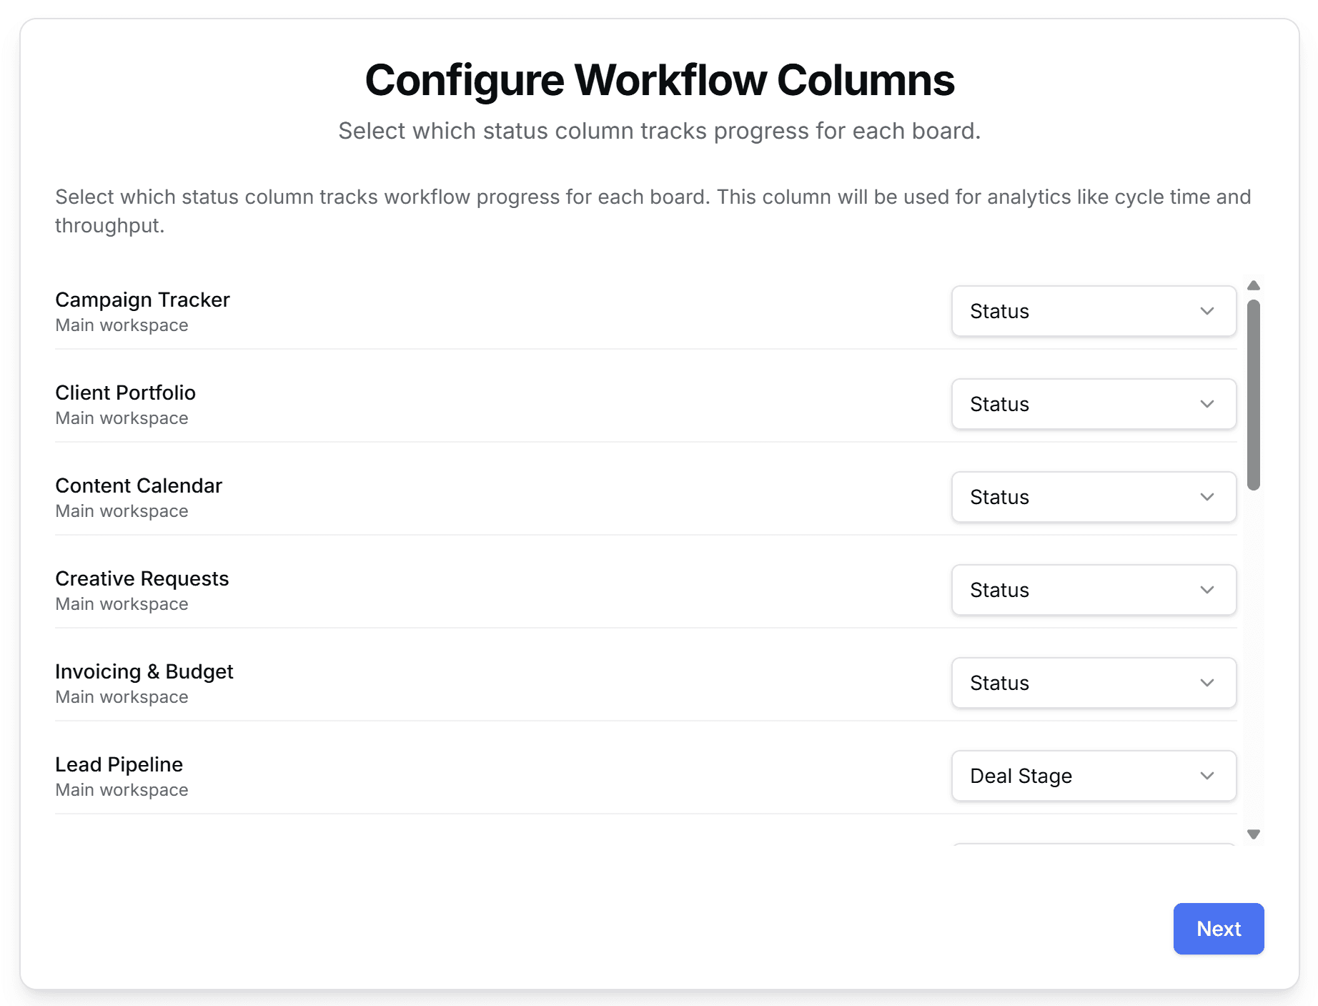Click the chevron icon on Creative Requests dropdown
1318x1006 pixels.
1206,590
